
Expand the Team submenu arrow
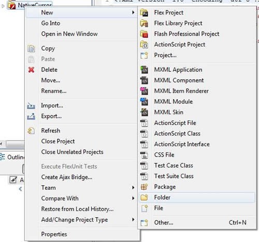pyautogui.click(x=133, y=188)
